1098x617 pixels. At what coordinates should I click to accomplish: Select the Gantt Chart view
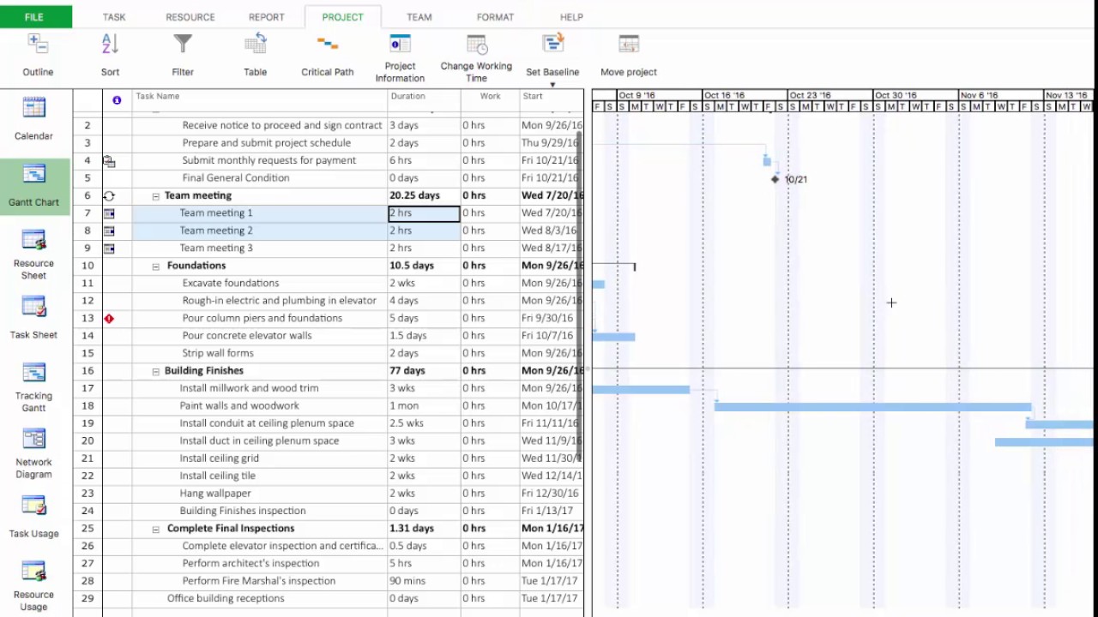coord(34,184)
